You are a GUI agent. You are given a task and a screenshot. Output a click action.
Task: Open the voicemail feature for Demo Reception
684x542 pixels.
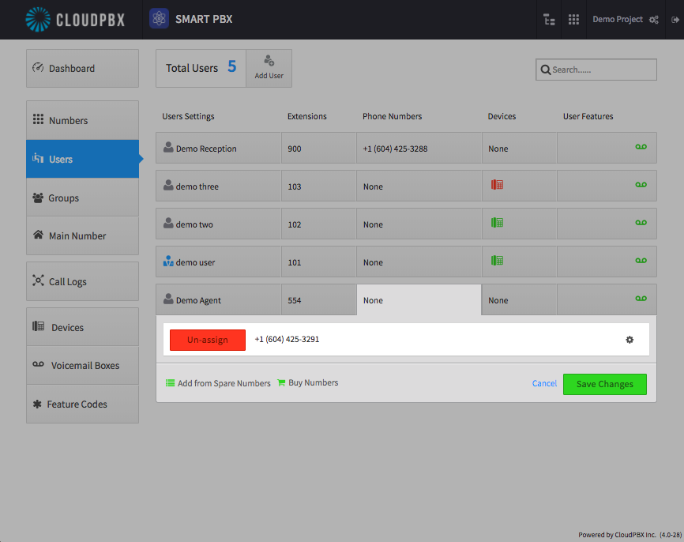(x=641, y=147)
